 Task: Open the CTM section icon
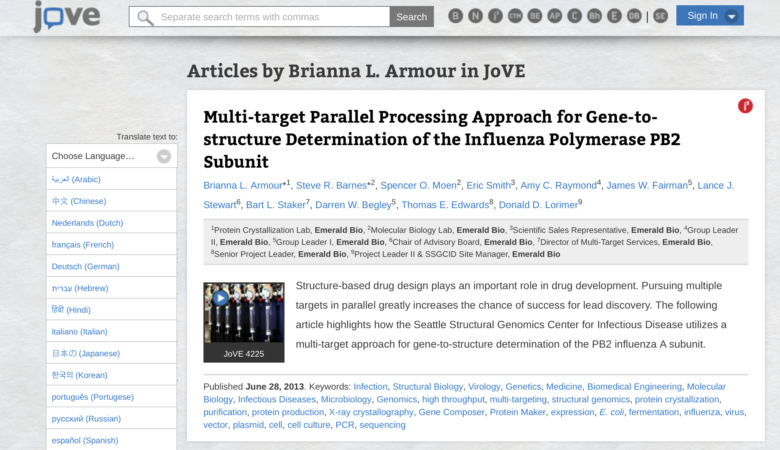click(515, 16)
